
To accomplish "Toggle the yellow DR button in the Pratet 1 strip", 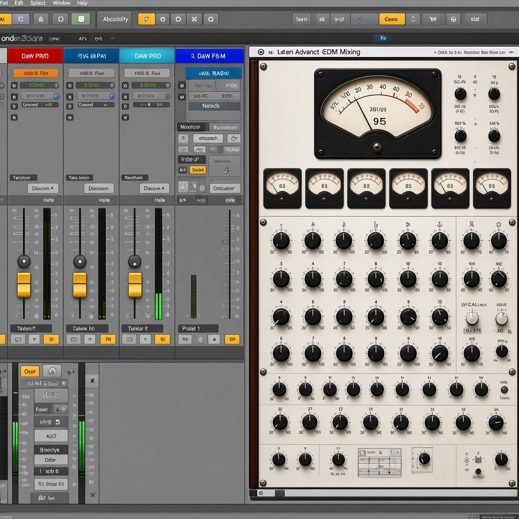I will tap(232, 339).
